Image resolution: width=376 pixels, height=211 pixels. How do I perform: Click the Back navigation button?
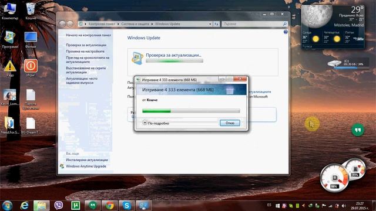pyautogui.click(x=63, y=23)
